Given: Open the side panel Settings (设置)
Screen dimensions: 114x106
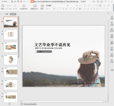Looking at the screenshot, I should (x=112, y=69).
